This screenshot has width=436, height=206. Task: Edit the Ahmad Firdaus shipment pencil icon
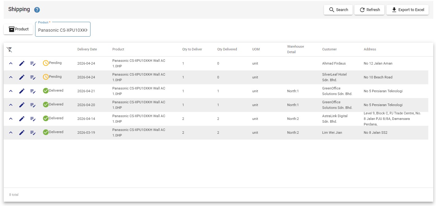(22, 64)
